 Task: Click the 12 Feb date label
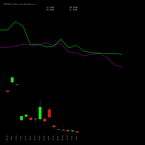[77, 138]
